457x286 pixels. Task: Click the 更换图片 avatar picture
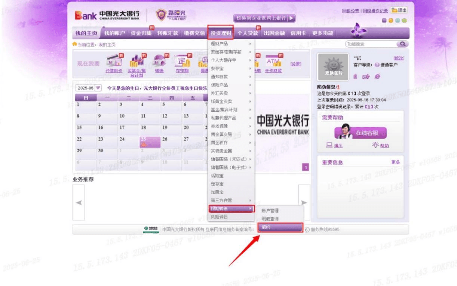pos(331,67)
